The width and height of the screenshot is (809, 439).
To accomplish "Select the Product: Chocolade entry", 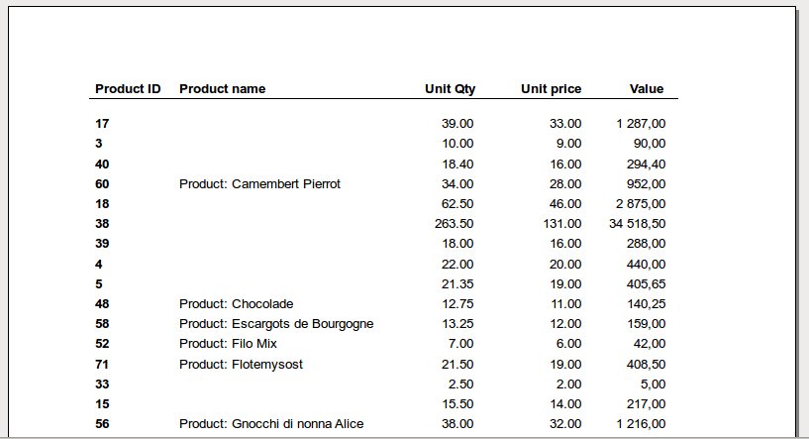I will coord(237,303).
